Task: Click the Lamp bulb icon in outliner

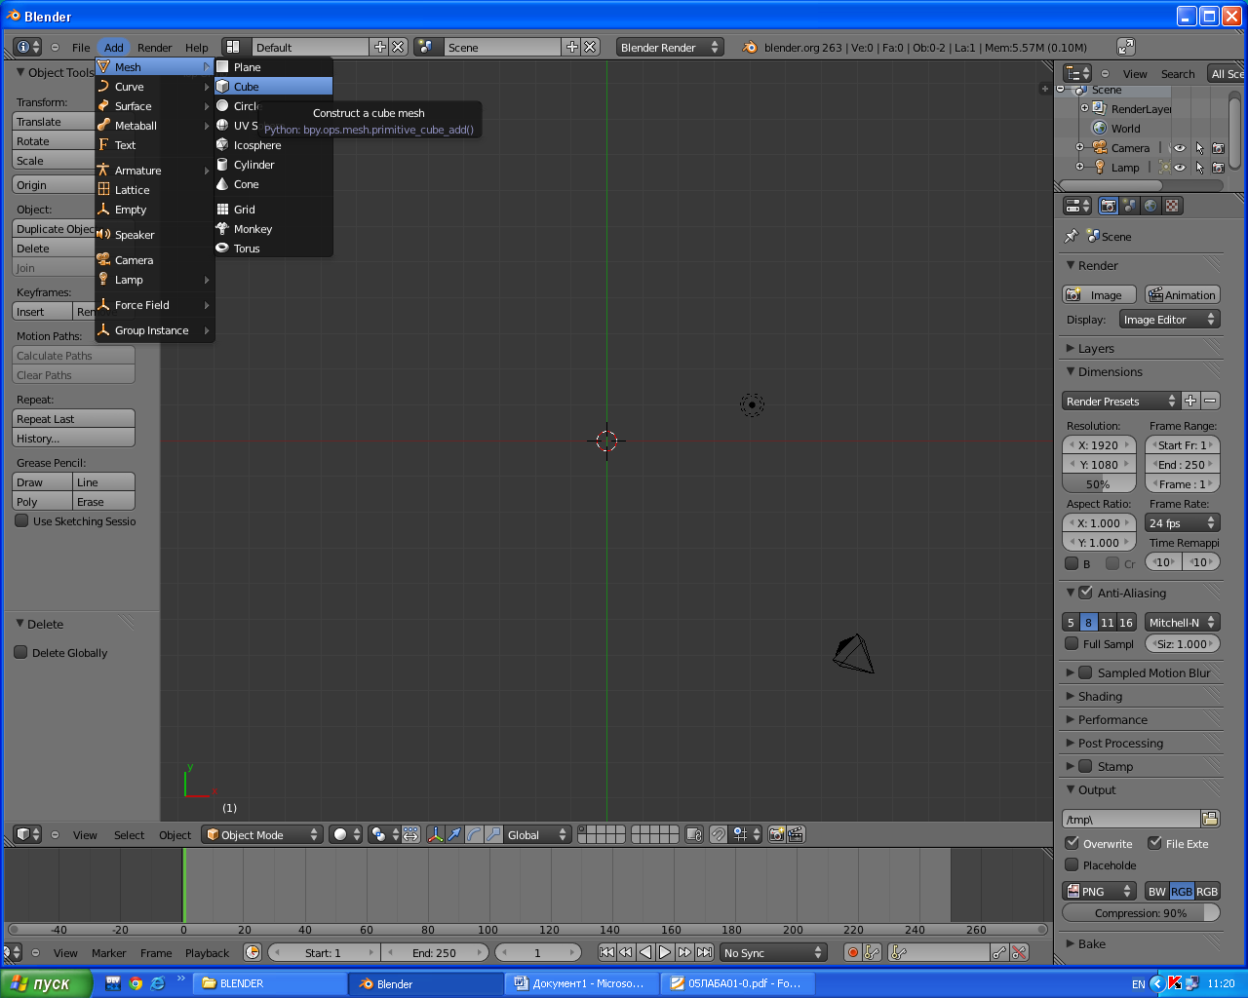Action: [1100, 168]
